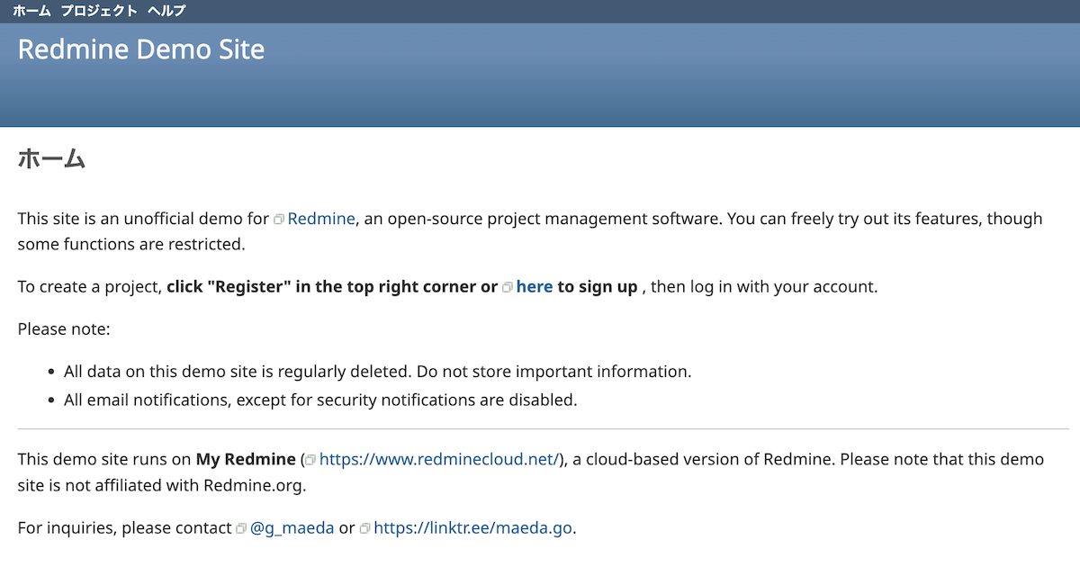Click the bold text mentioning "Register"

[332, 287]
